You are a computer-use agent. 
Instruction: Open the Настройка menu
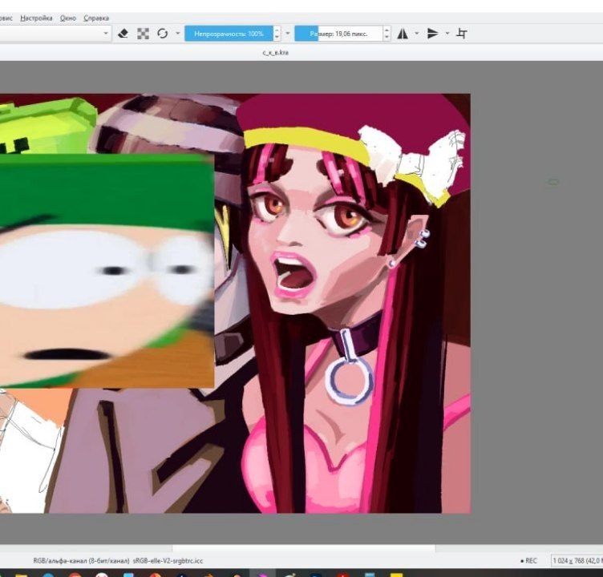pyautogui.click(x=36, y=18)
